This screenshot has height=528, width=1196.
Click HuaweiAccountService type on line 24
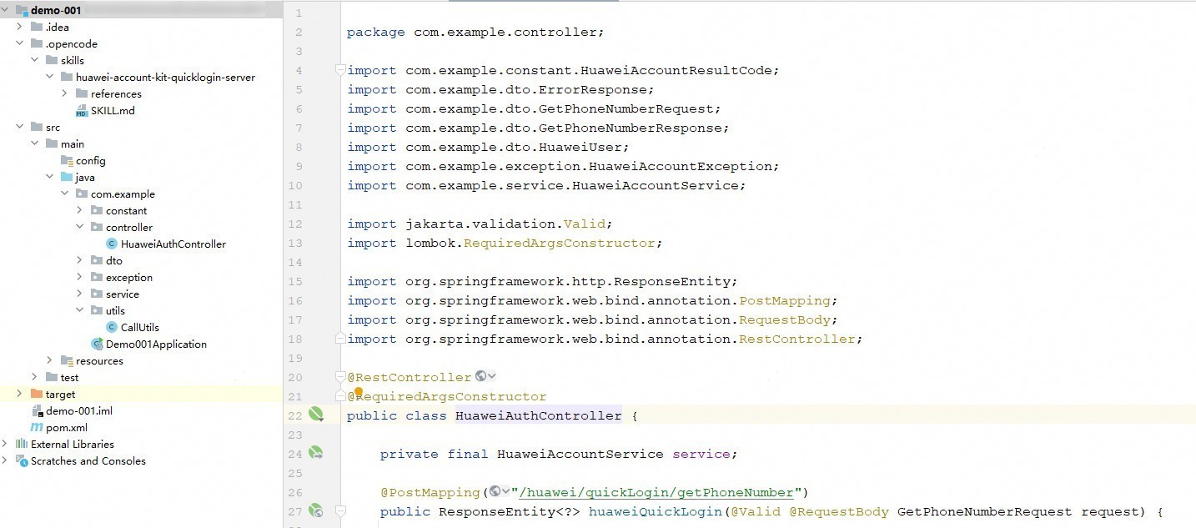coord(580,454)
